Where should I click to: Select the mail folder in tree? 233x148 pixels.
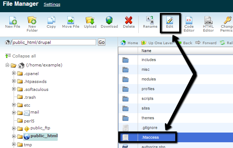(35, 112)
